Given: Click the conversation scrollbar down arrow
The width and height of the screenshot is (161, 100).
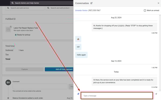Looking at the screenshot, I should click(x=160, y=90).
